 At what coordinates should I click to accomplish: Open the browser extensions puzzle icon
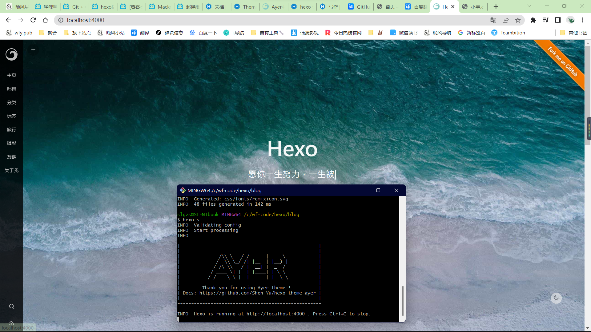tap(533, 20)
